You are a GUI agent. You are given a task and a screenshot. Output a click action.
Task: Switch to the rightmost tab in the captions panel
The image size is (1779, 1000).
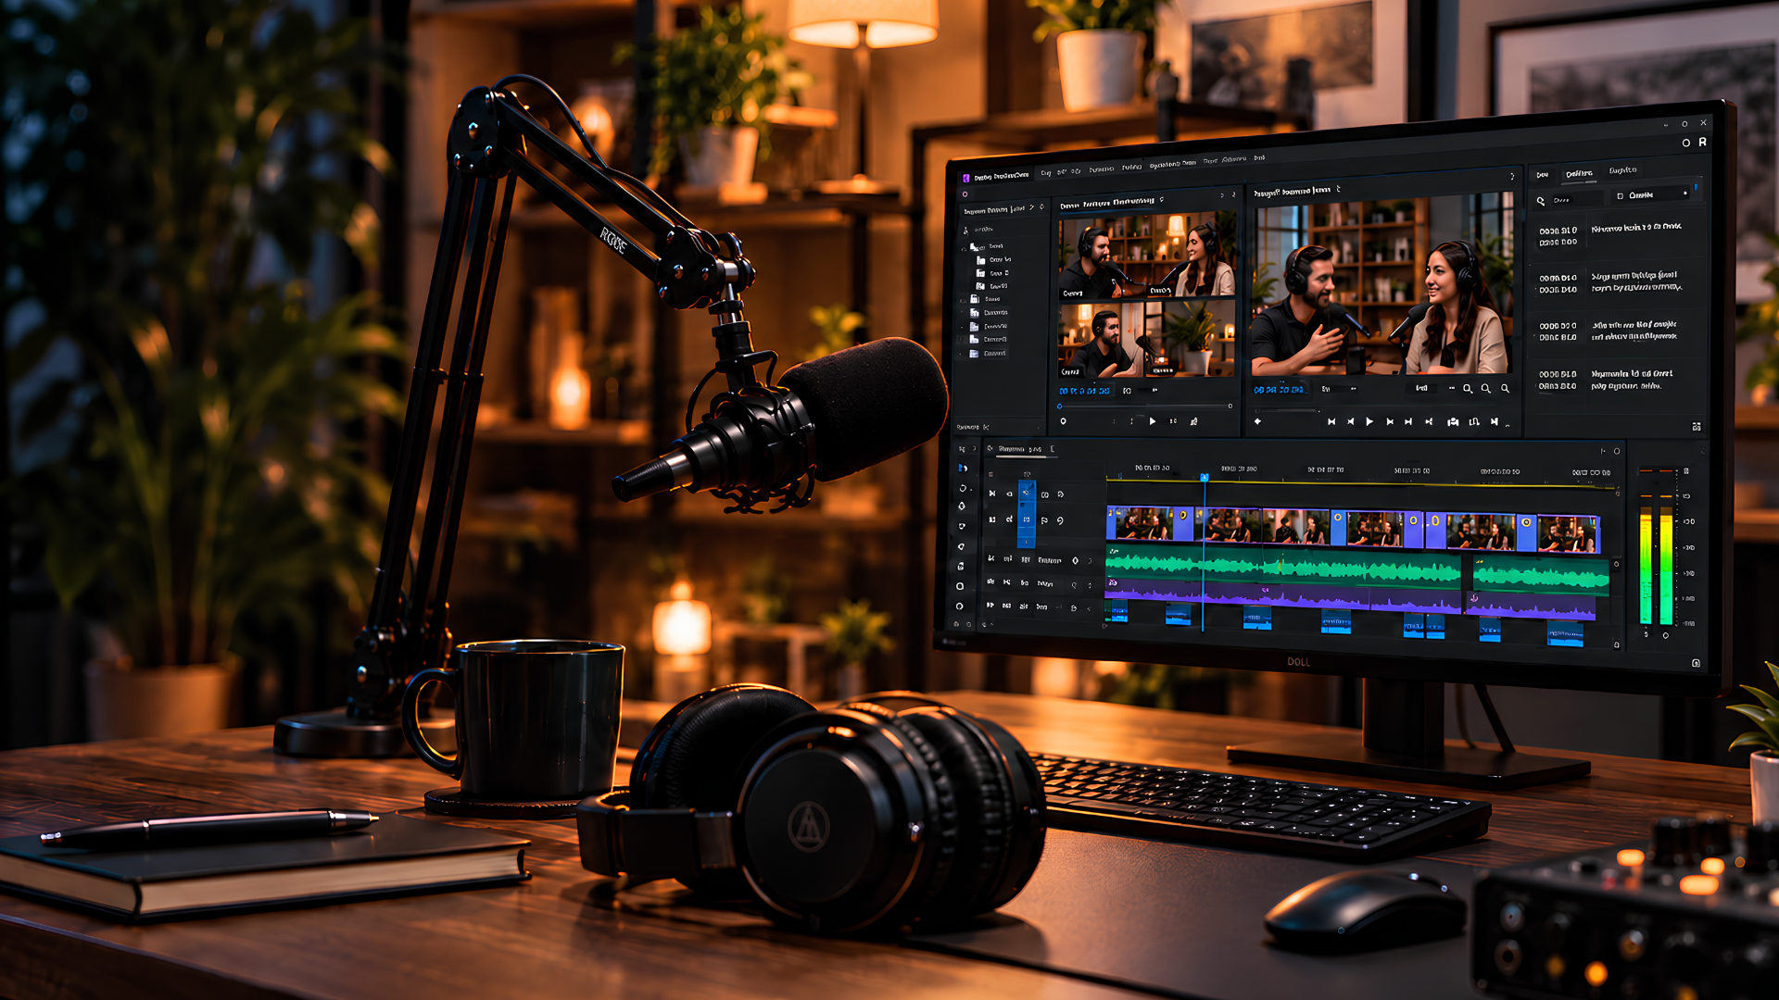coord(1622,170)
